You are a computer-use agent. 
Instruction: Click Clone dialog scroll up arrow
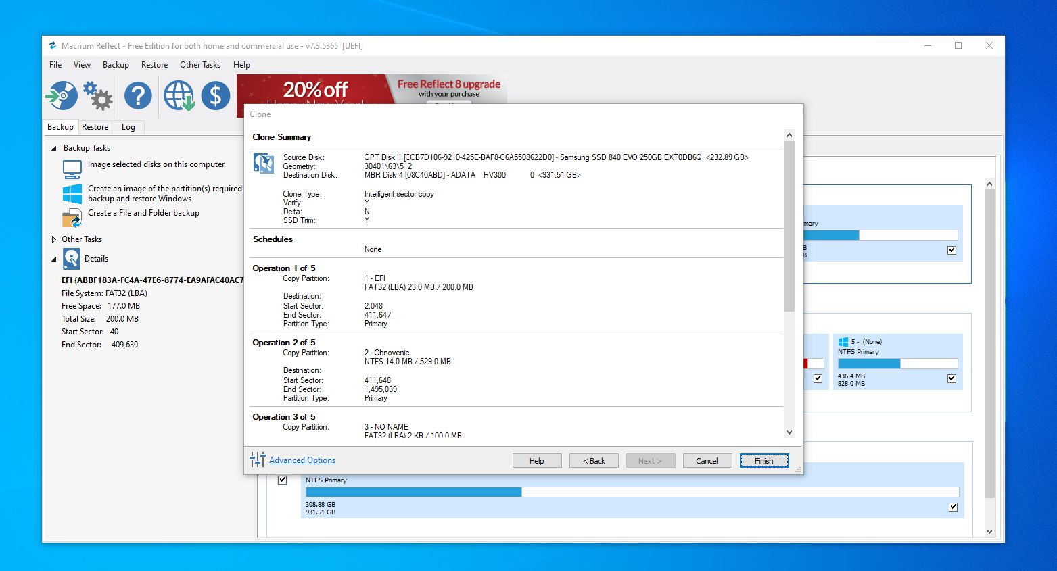pyautogui.click(x=789, y=136)
